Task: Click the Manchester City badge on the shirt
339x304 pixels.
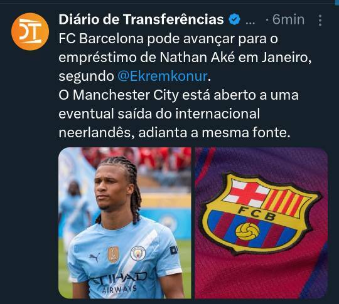Action: click(138, 253)
